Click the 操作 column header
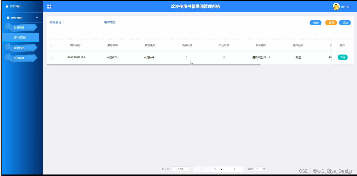 click(x=342, y=45)
